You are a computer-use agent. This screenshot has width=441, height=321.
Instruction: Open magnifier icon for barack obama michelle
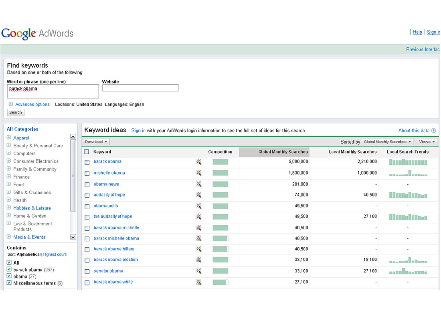coord(198,228)
